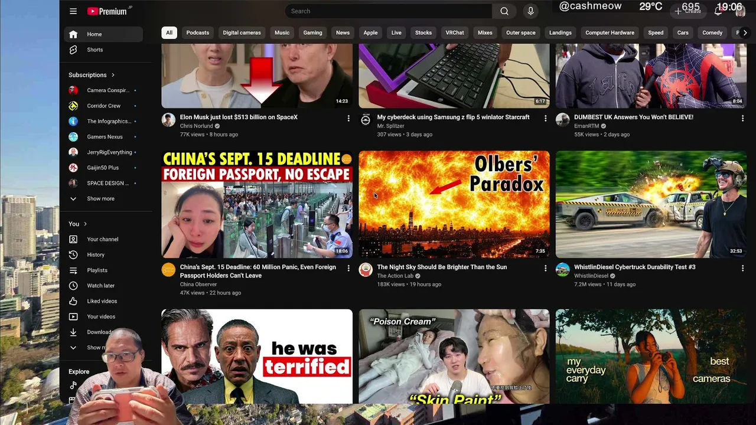Click avatar beside My cyberdeck video title
The height and width of the screenshot is (425, 756).
coord(366,120)
